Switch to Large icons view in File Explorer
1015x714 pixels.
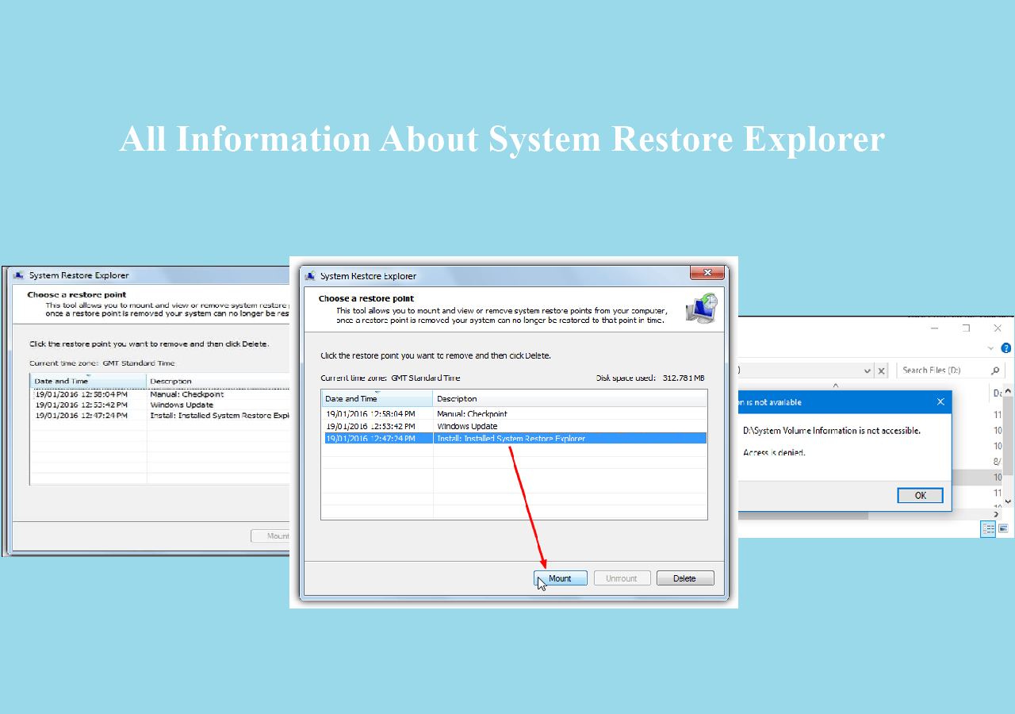[x=1003, y=528]
